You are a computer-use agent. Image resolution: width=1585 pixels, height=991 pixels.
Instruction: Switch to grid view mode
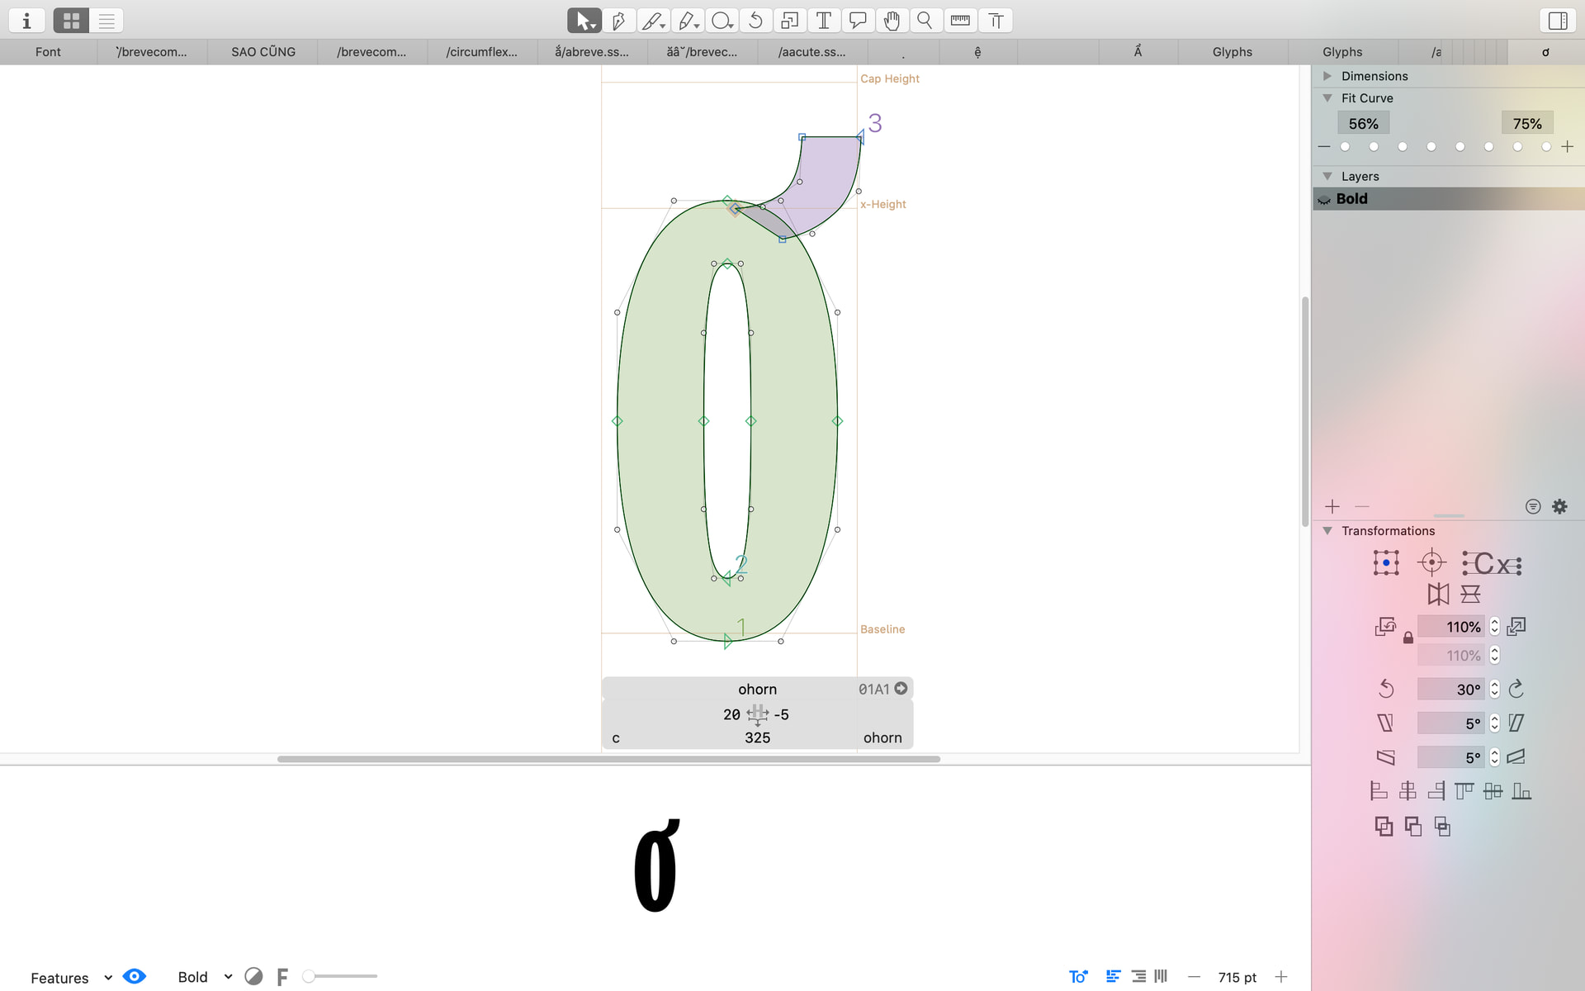tap(71, 21)
